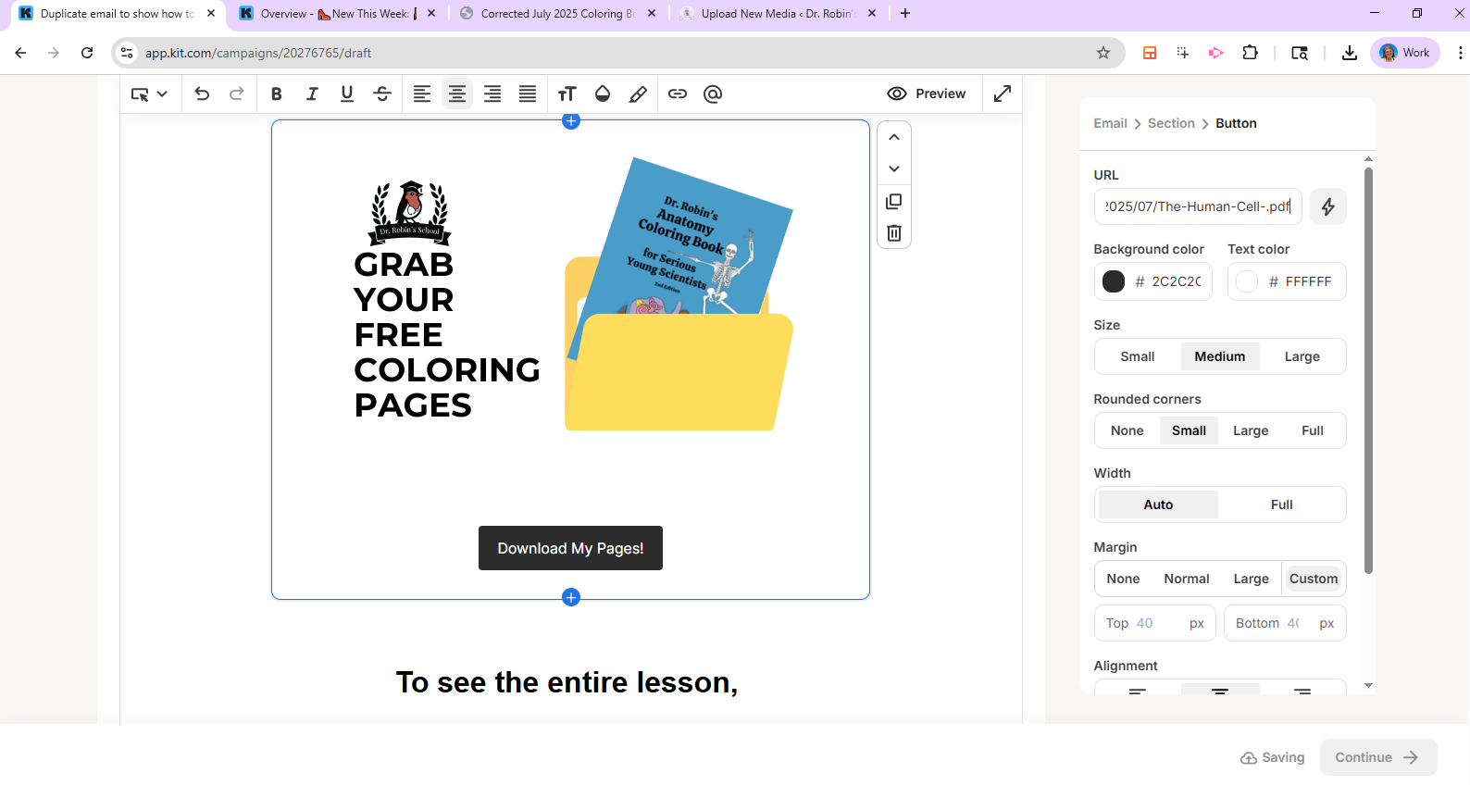Open the text color droplet tool

point(603,93)
